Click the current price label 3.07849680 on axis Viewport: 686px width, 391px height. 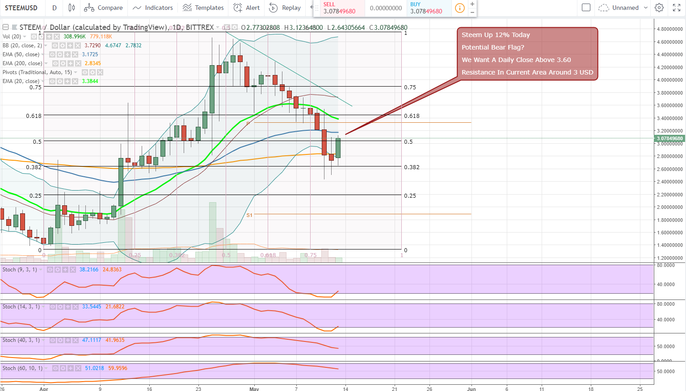click(x=670, y=138)
